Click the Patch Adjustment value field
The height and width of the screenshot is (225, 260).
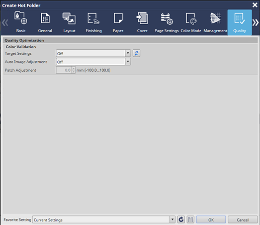pos(64,70)
